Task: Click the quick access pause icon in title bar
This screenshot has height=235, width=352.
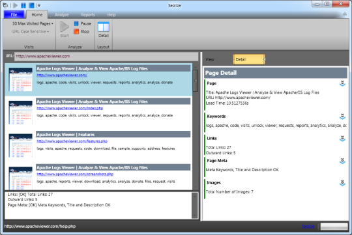Action: click(23, 5)
